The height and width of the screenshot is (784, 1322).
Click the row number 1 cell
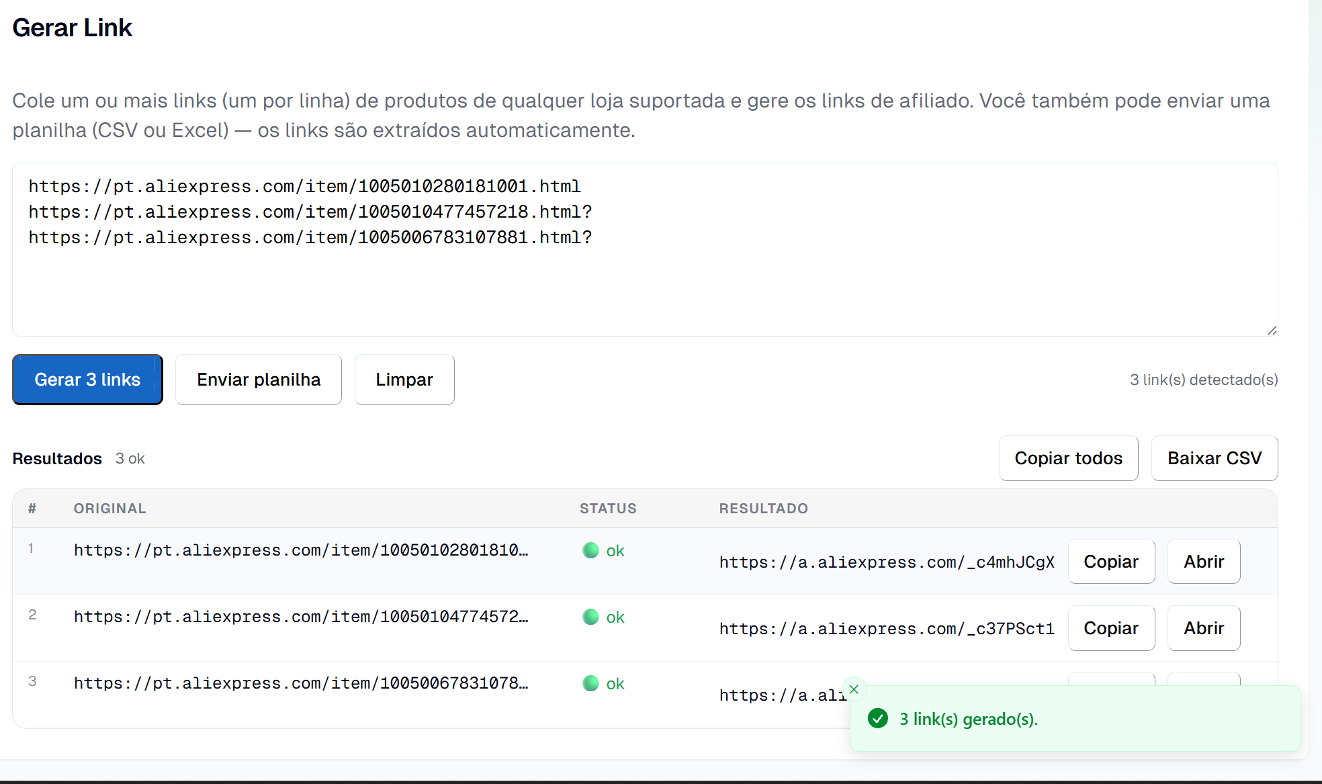click(31, 548)
